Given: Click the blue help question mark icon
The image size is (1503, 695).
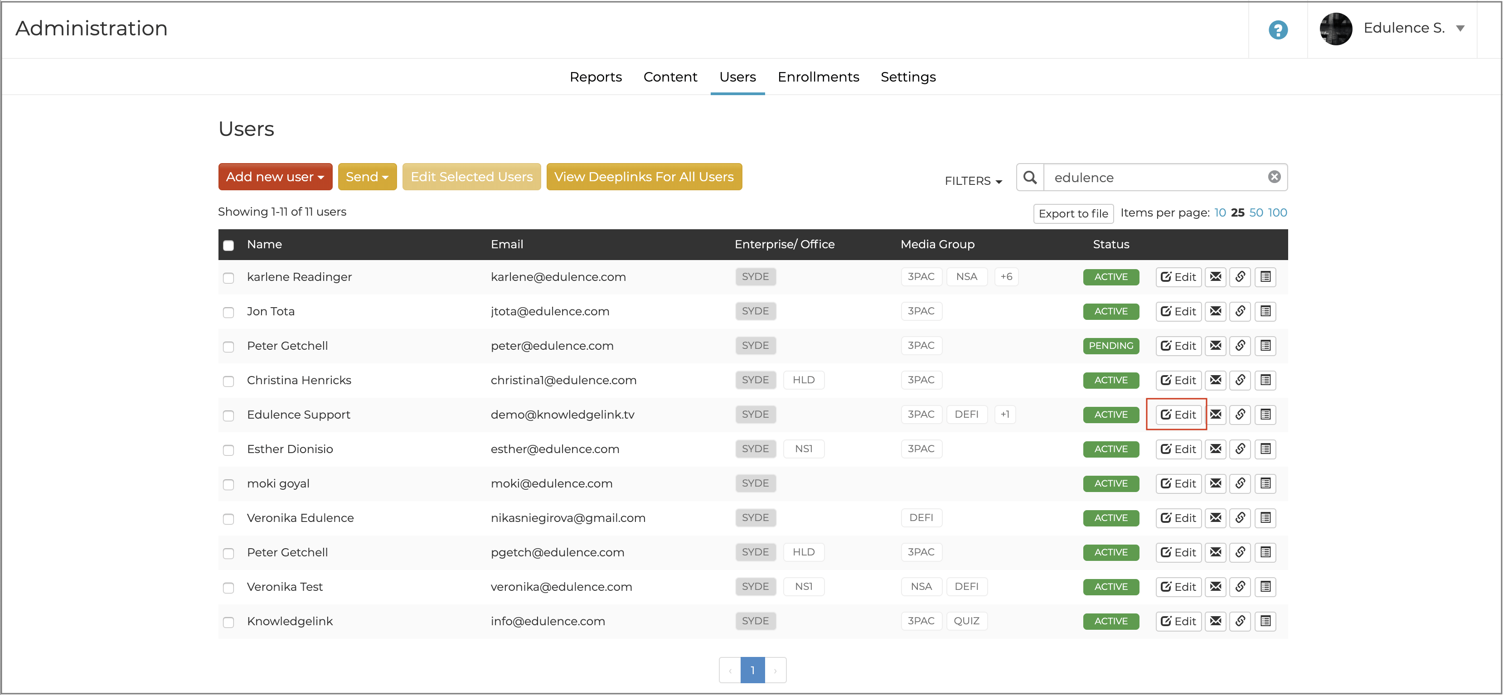Looking at the screenshot, I should click(x=1278, y=30).
